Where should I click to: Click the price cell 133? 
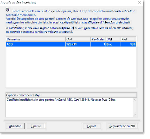click(128, 44)
